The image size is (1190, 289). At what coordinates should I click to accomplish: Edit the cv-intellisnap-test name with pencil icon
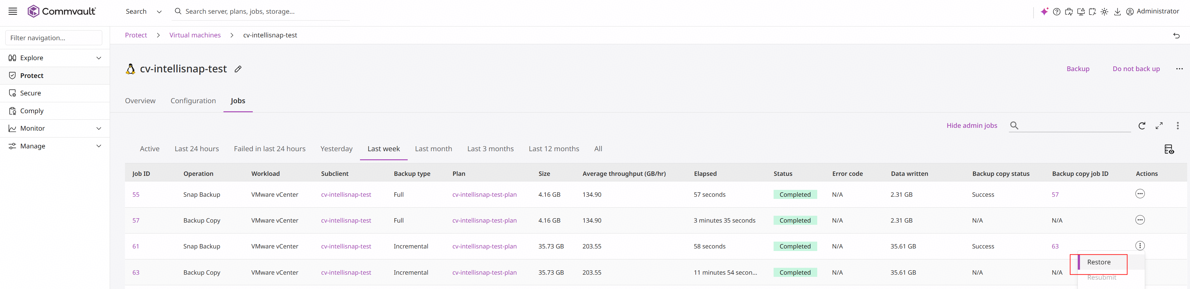point(238,69)
